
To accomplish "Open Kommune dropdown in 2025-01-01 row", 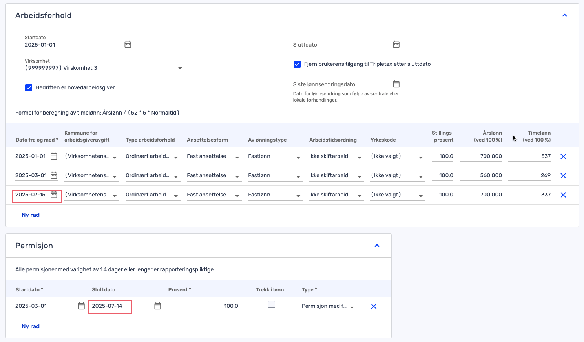I will [92, 156].
